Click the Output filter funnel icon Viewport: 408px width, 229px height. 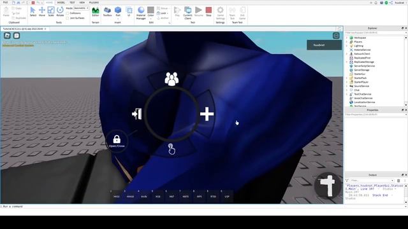[x=347, y=181]
